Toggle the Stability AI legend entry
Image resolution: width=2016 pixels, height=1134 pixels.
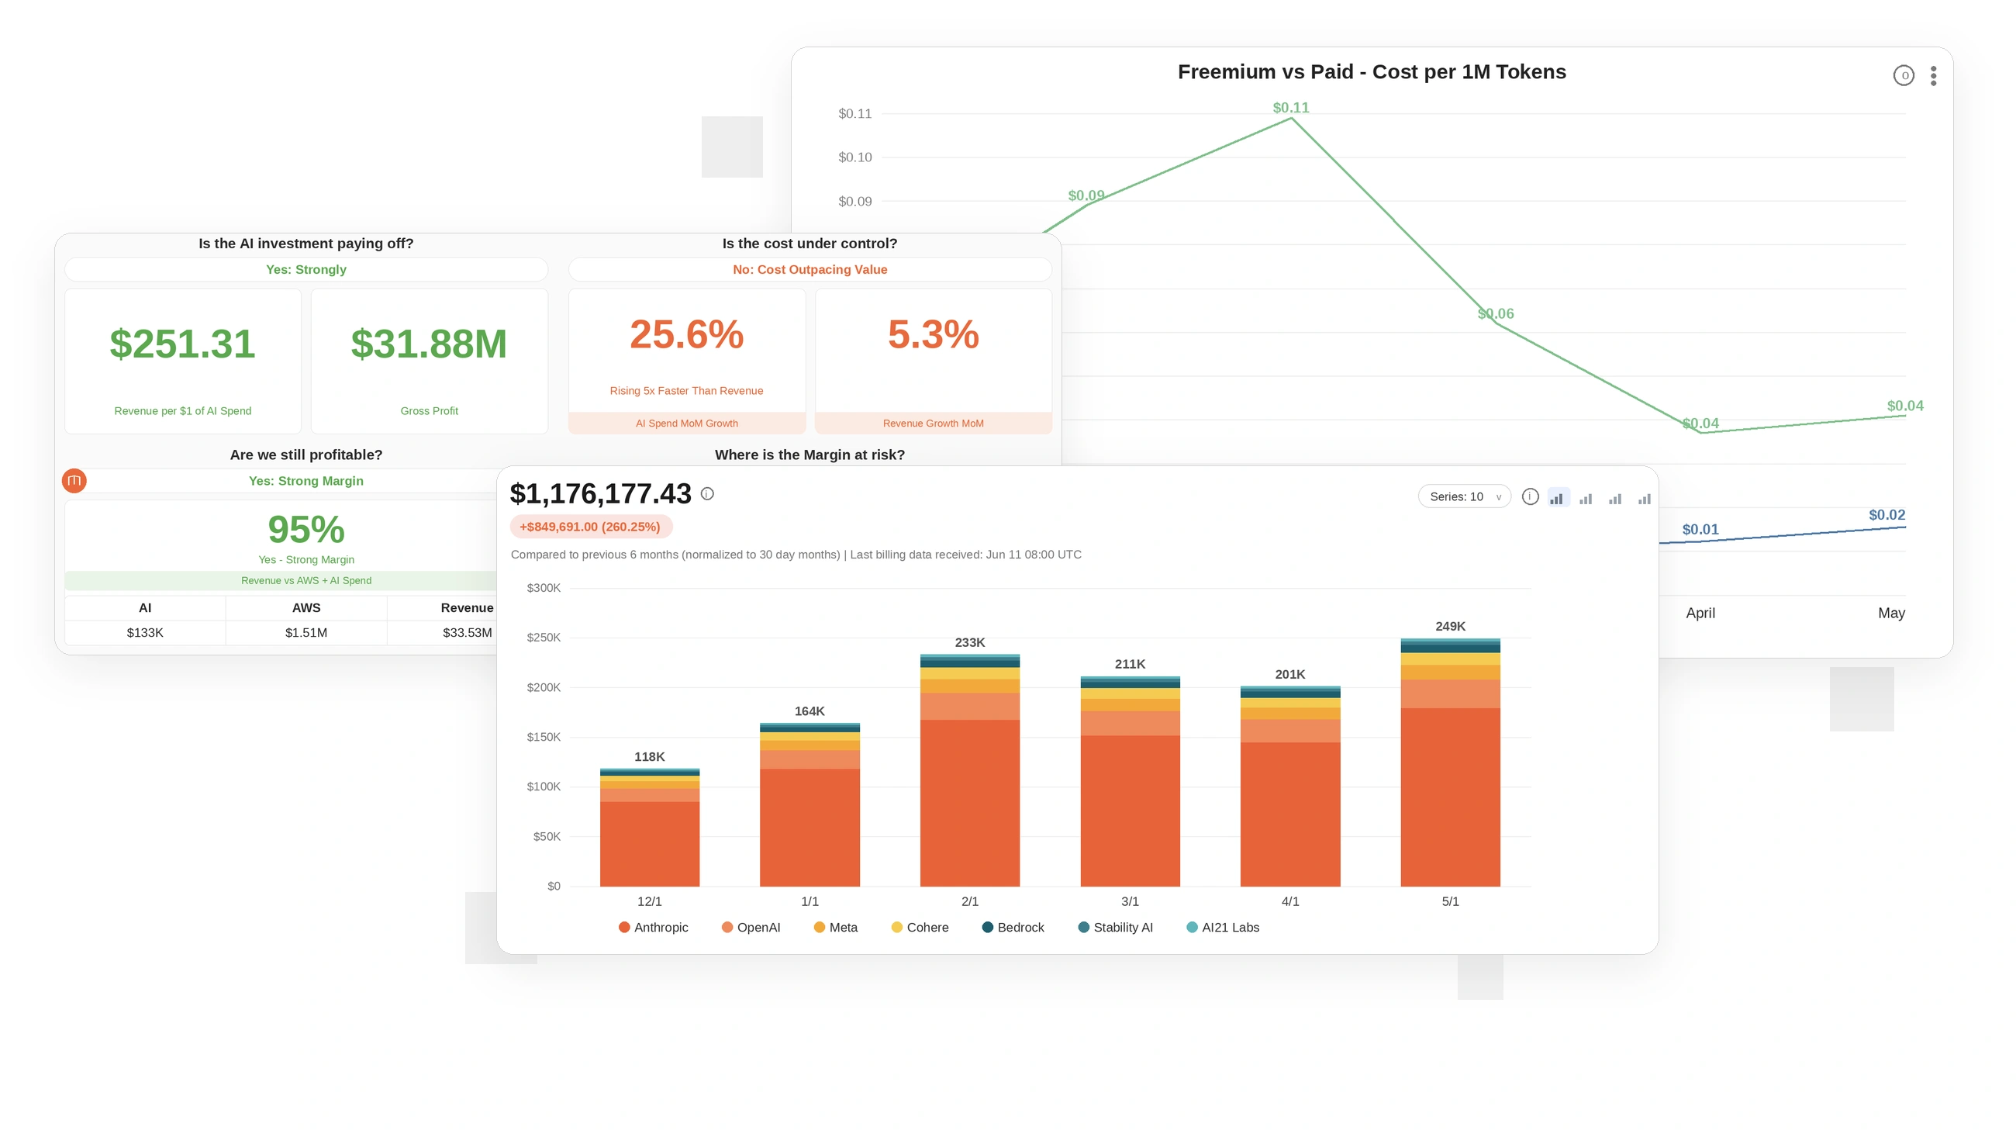(x=1116, y=928)
